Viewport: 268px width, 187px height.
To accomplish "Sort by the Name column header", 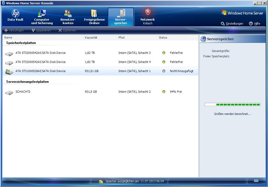I will [x=42, y=38].
